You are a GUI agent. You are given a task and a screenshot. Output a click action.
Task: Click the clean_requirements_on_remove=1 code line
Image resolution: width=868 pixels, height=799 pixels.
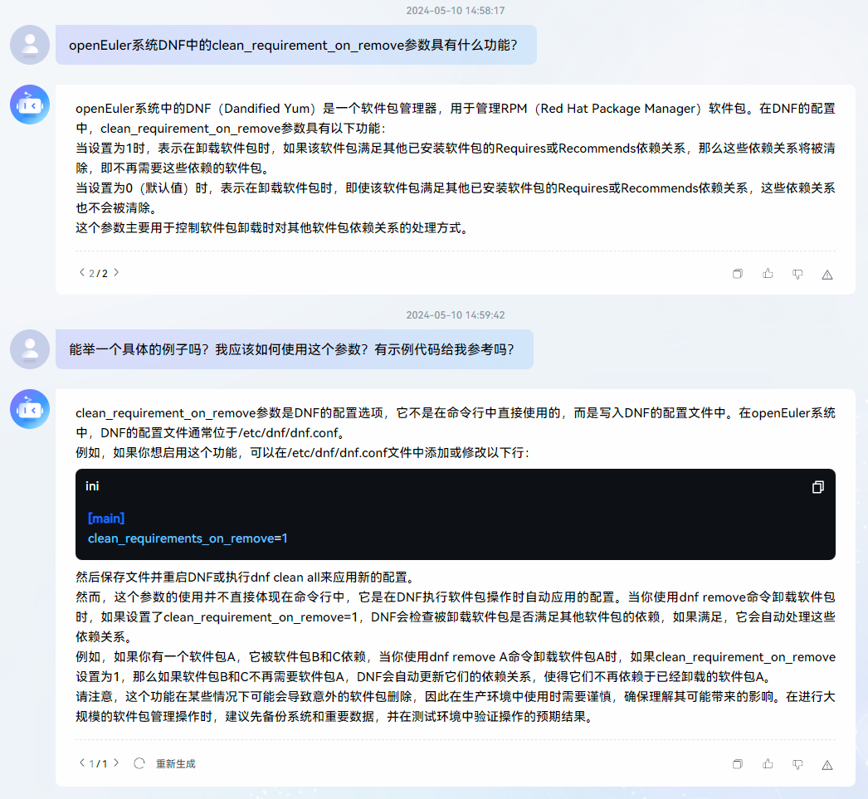coord(188,538)
